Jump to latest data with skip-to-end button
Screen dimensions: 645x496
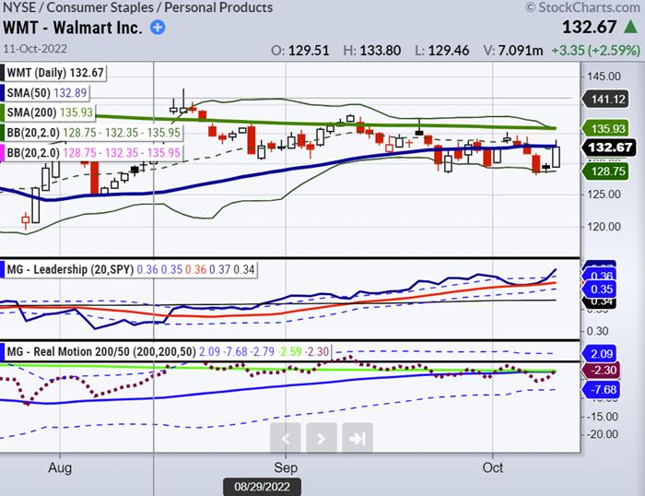pos(357,438)
